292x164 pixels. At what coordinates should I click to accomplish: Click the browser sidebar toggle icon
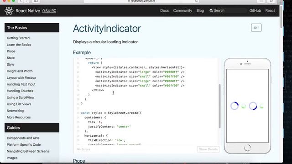36,1
